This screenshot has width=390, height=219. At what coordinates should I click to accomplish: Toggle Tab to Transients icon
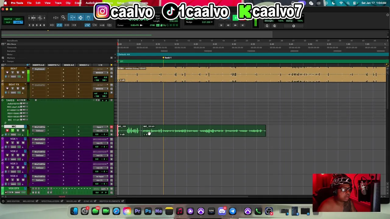coord(52,25)
